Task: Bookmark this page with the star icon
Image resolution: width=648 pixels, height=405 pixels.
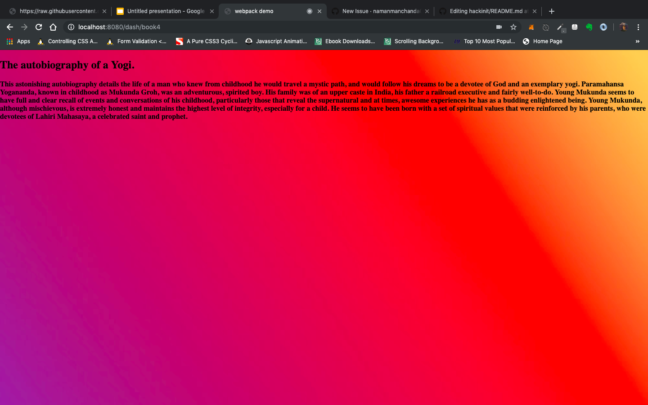Action: click(513, 27)
